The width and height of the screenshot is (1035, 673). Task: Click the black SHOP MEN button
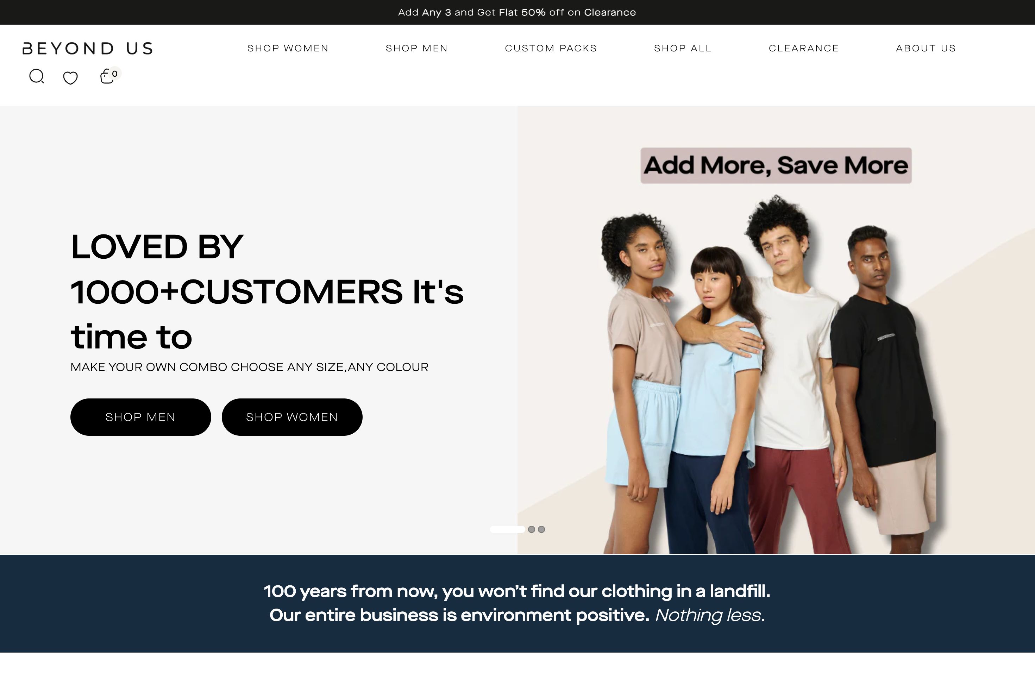point(140,417)
